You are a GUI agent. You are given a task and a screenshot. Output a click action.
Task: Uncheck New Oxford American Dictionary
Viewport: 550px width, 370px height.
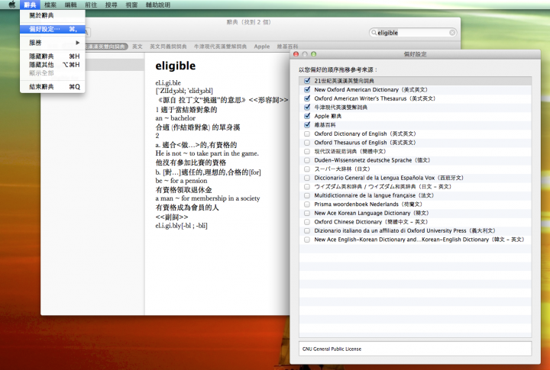point(307,90)
